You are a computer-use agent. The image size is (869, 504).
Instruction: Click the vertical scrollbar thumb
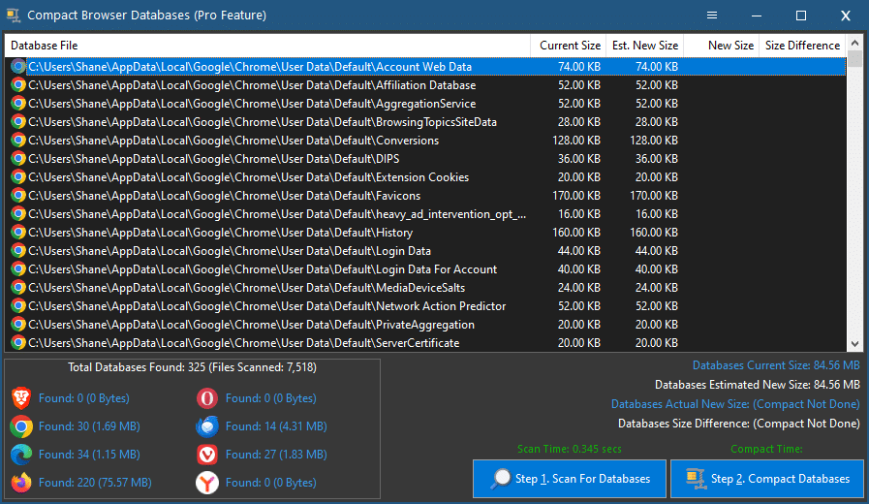(854, 59)
